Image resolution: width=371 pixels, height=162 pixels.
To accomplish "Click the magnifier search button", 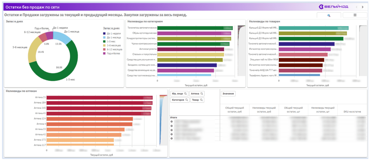I will coord(329,15).
